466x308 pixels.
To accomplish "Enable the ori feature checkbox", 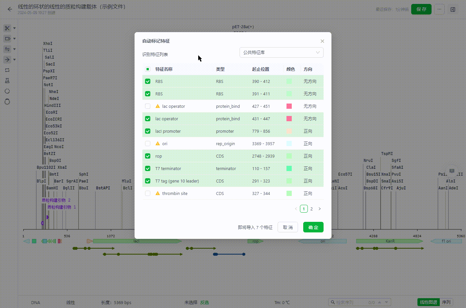I will point(148,144).
